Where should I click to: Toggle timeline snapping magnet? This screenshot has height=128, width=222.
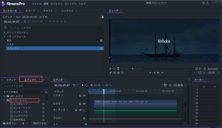click(x=165, y=85)
